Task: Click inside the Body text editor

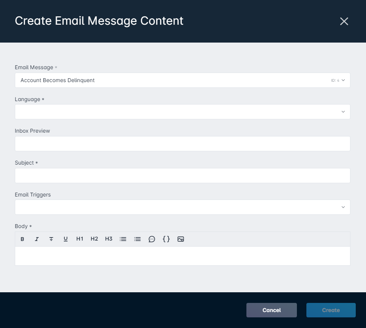Action: [183, 256]
